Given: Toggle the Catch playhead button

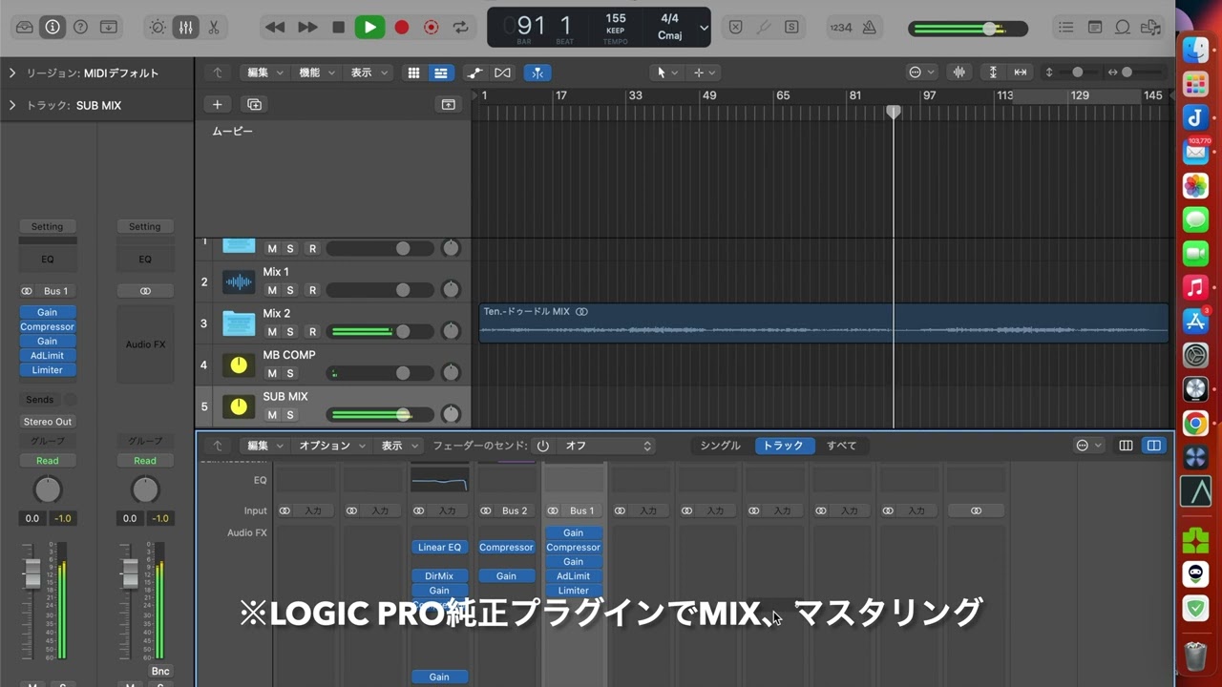Looking at the screenshot, I should pos(537,73).
